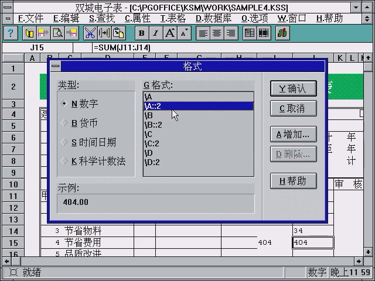
Task: Open the C.属性 attributes menu
Action: click(138, 18)
